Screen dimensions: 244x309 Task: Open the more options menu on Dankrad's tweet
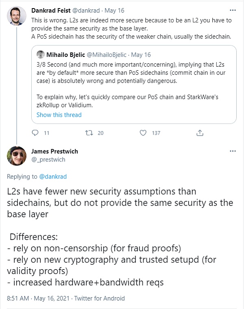[x=233, y=9]
